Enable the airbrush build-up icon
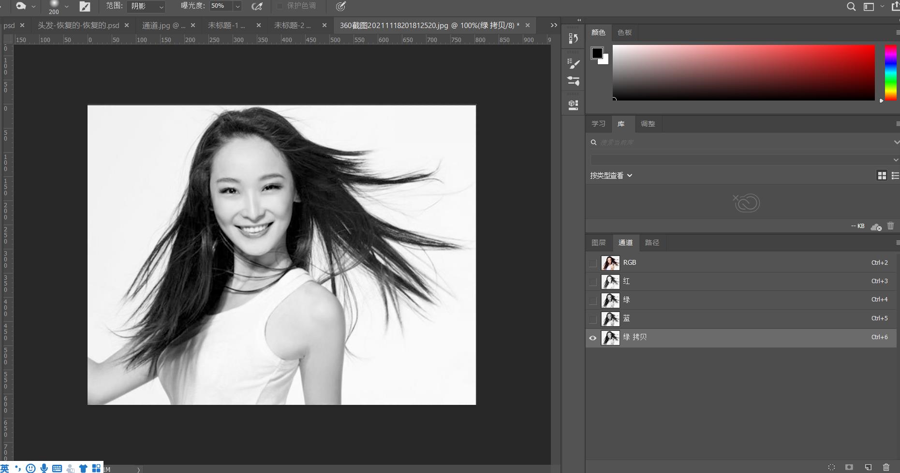900x473 pixels. coord(257,6)
